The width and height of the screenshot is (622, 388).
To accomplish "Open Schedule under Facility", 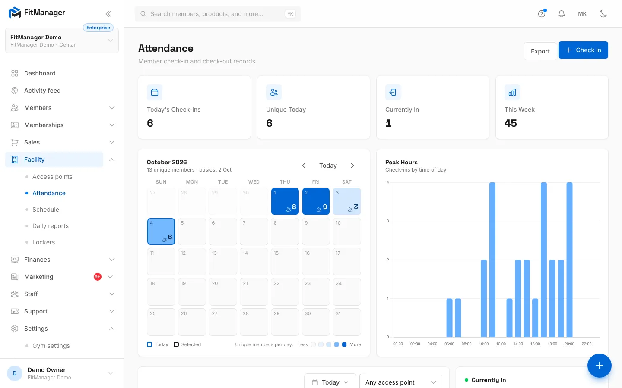I will tap(46, 210).
